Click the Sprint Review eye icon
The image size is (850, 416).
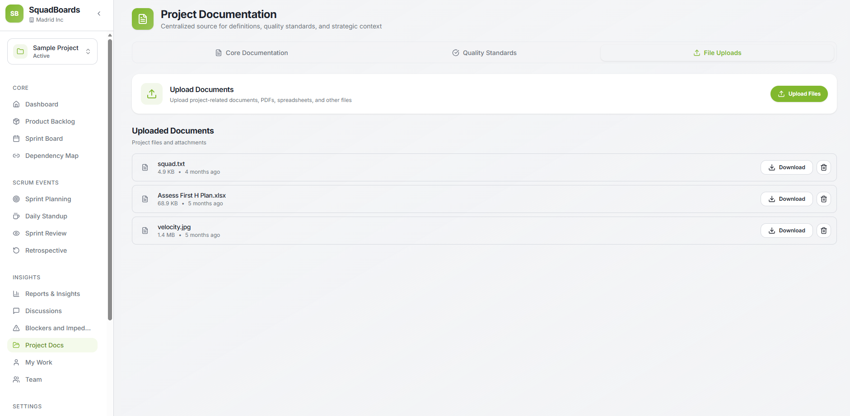16,233
